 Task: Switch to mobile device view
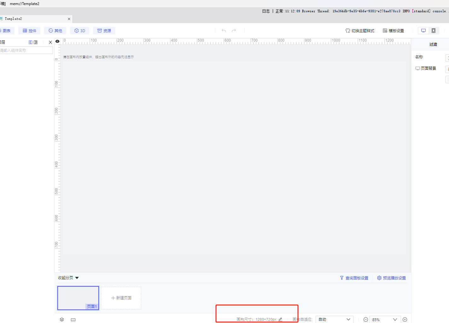click(x=434, y=31)
